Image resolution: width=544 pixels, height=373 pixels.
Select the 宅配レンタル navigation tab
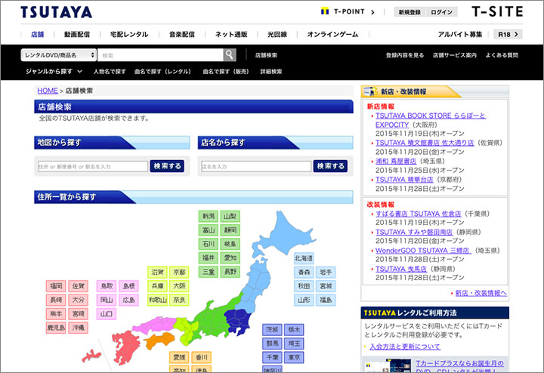coord(129,34)
